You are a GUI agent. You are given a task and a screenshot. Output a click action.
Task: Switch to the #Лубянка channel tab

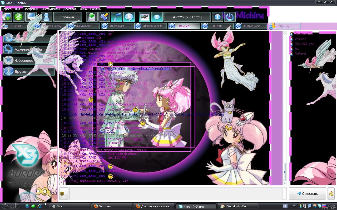click(117, 26)
